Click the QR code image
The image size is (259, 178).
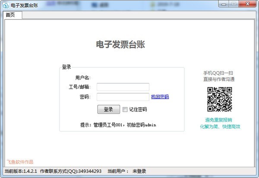[219, 99]
